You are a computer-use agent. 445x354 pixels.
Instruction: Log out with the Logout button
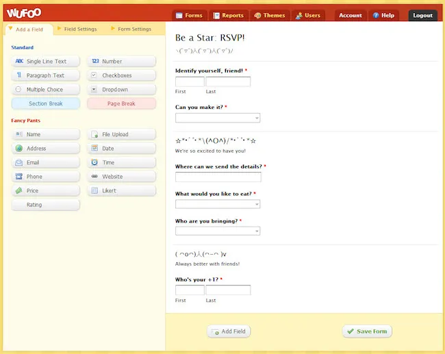(422, 15)
